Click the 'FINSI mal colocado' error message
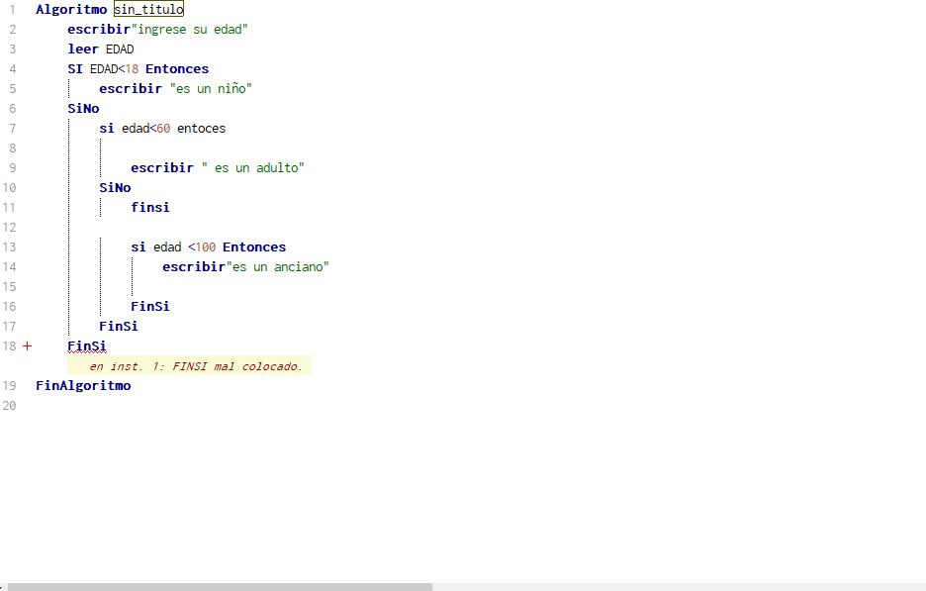Screen dimensions: 926x591 pos(196,366)
